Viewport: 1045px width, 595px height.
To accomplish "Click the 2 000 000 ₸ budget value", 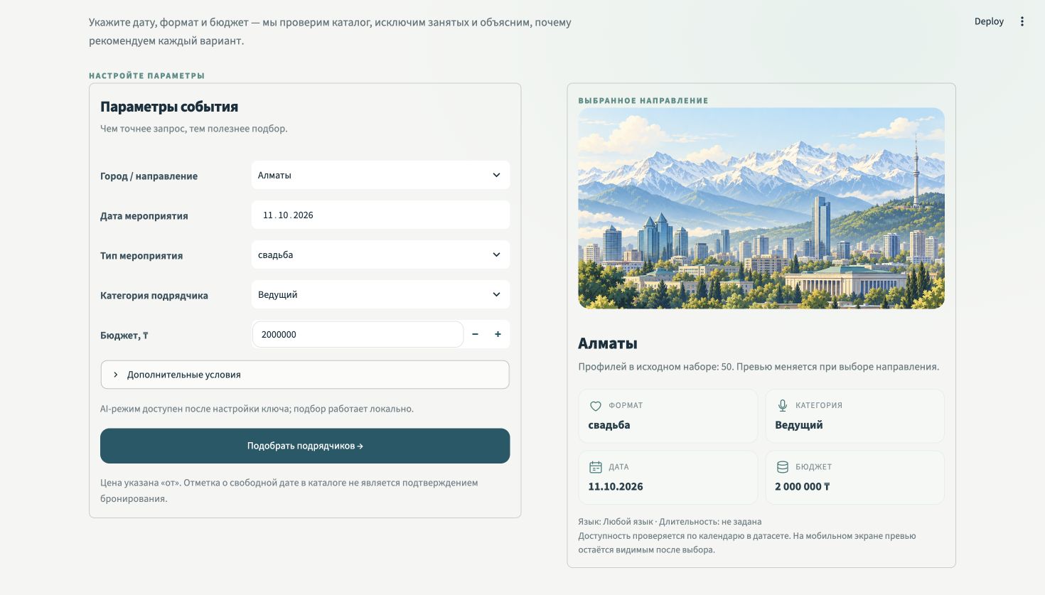I will [x=803, y=487].
